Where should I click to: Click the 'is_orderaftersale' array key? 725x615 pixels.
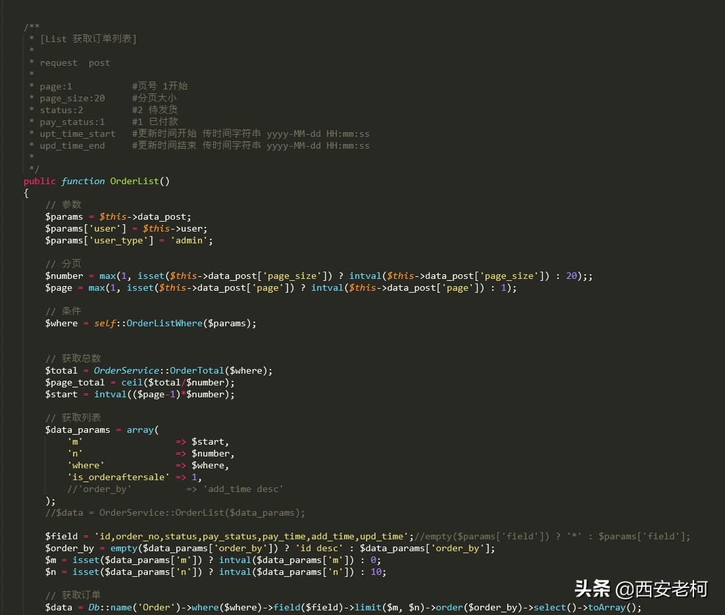118,477
